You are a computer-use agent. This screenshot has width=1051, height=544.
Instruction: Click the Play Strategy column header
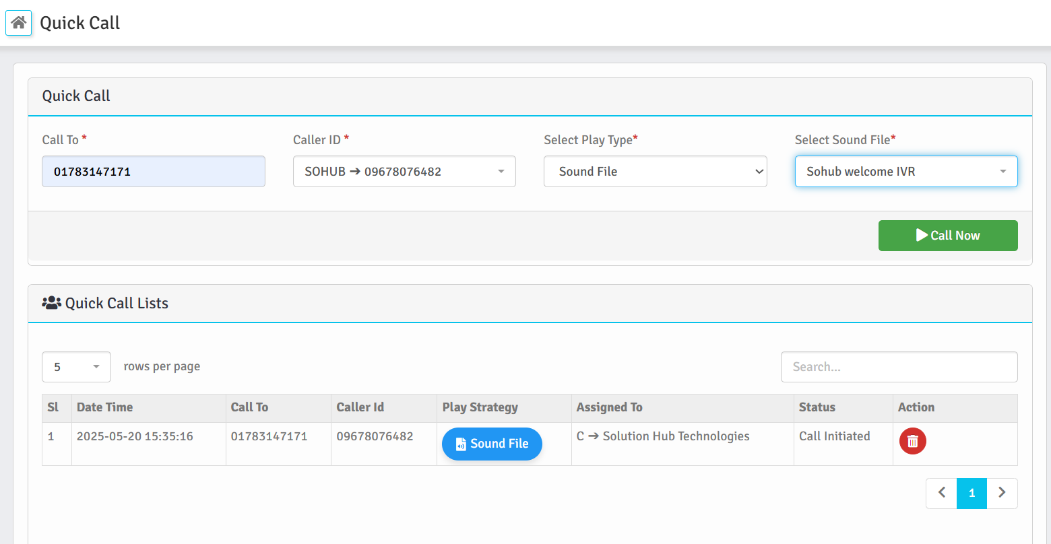pos(480,407)
